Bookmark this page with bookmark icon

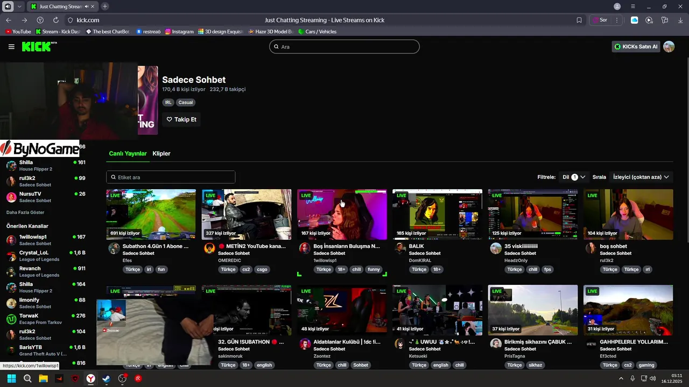pyautogui.click(x=579, y=20)
